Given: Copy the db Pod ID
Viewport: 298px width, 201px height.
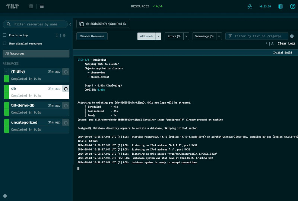Looking at the screenshot, I should (x=103, y=24).
